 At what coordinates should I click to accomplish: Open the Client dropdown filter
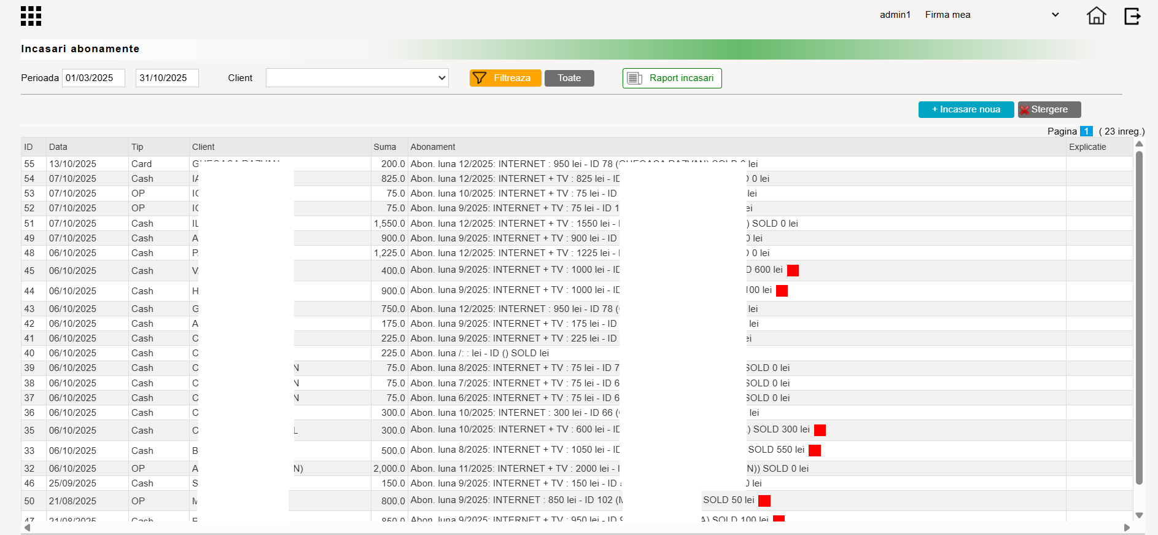[x=357, y=78]
